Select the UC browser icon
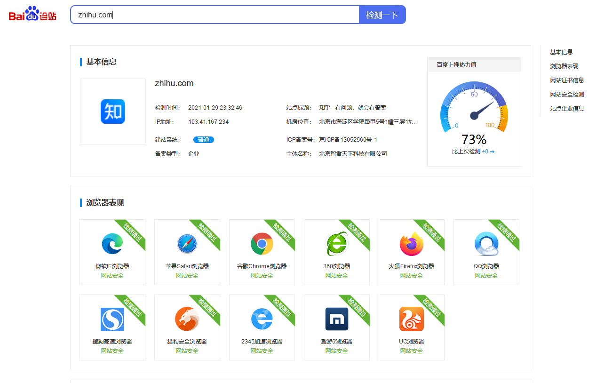 click(x=411, y=319)
